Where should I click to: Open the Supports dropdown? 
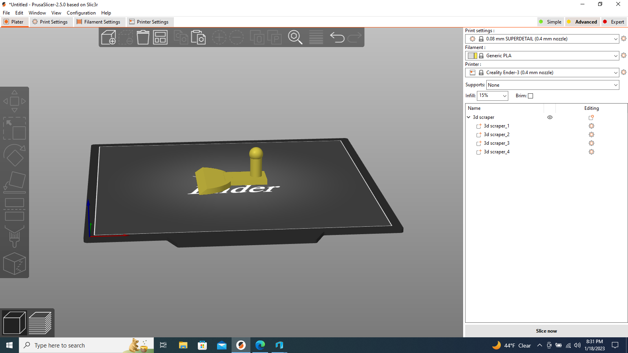pos(552,85)
